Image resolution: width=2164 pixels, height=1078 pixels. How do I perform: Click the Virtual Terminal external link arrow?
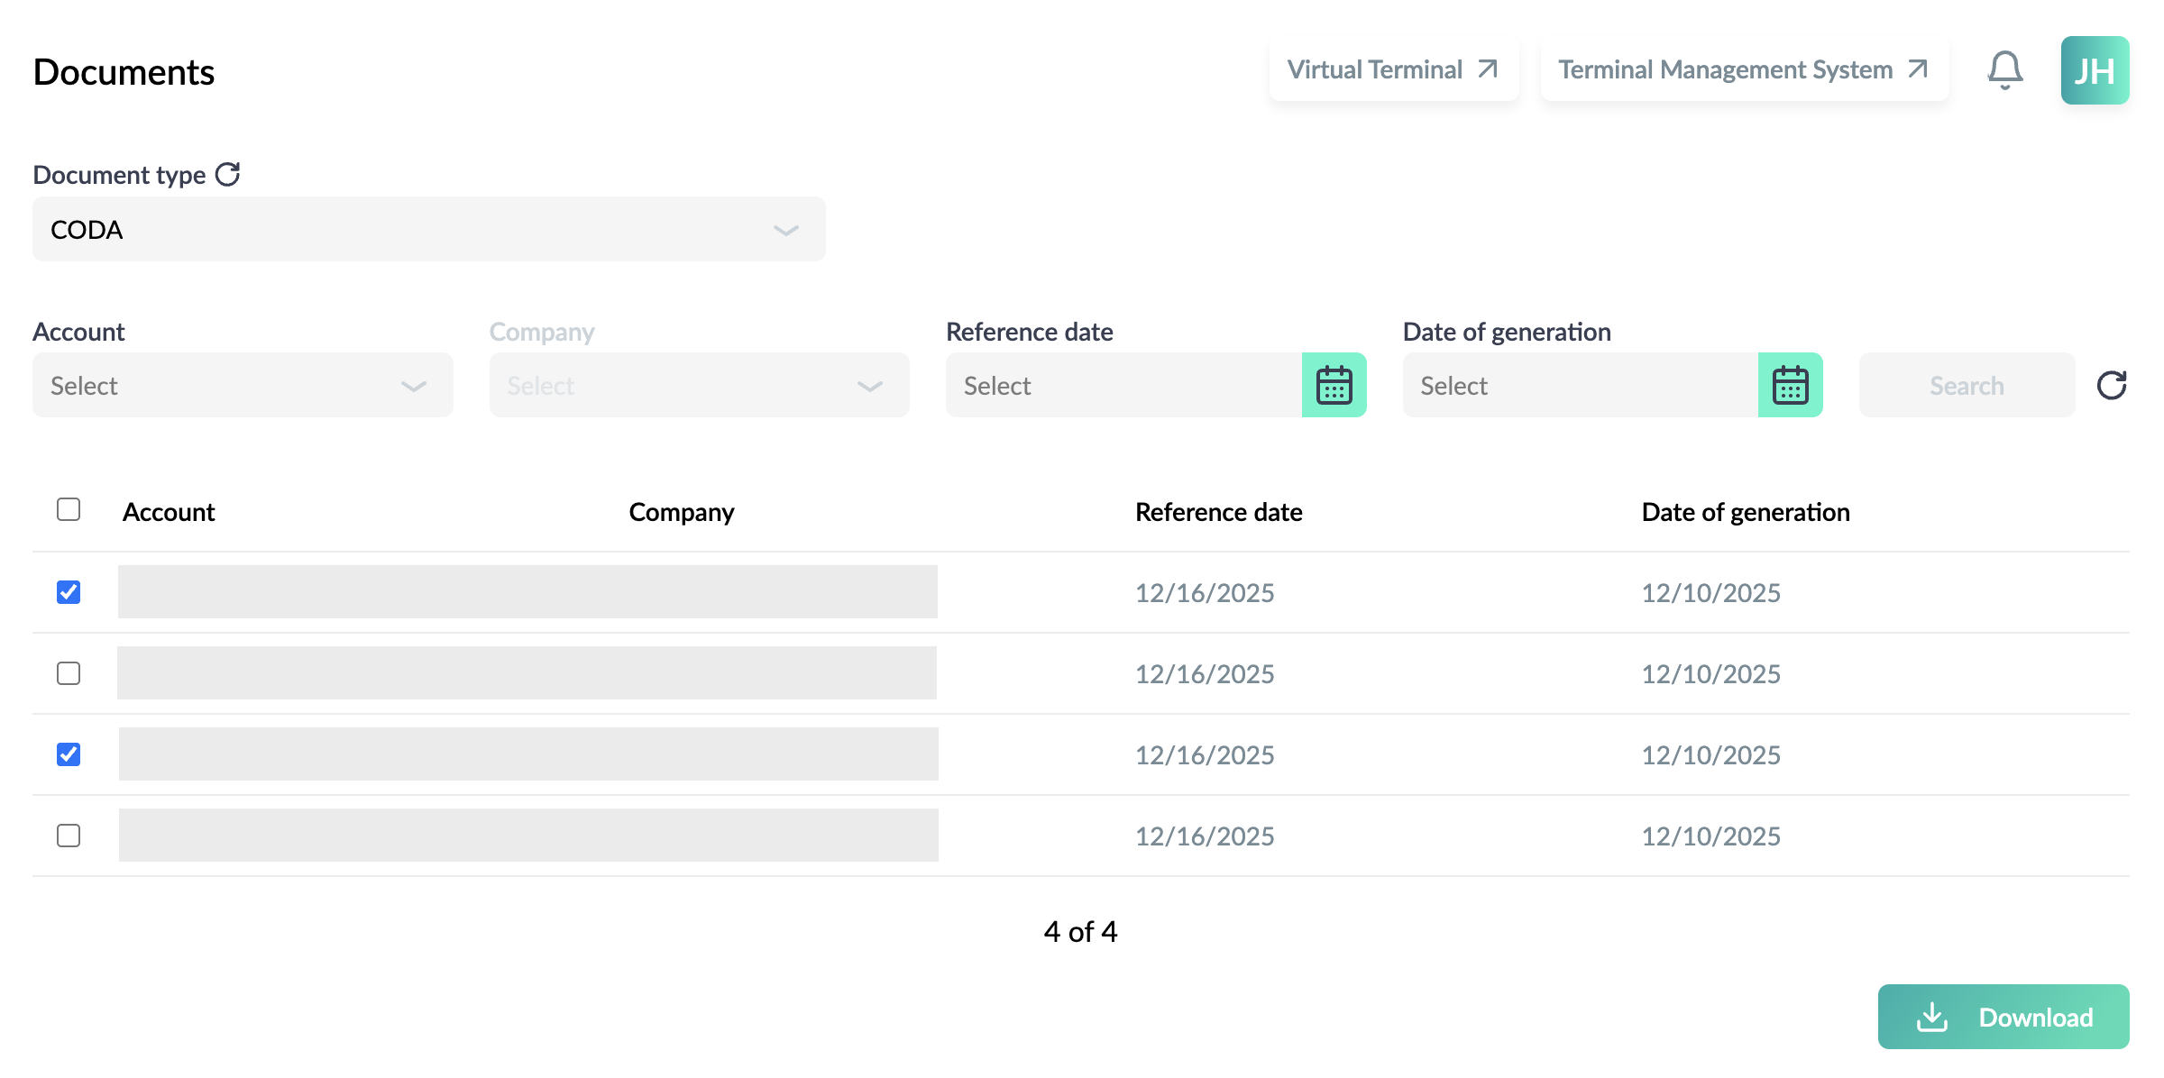coord(1488,69)
